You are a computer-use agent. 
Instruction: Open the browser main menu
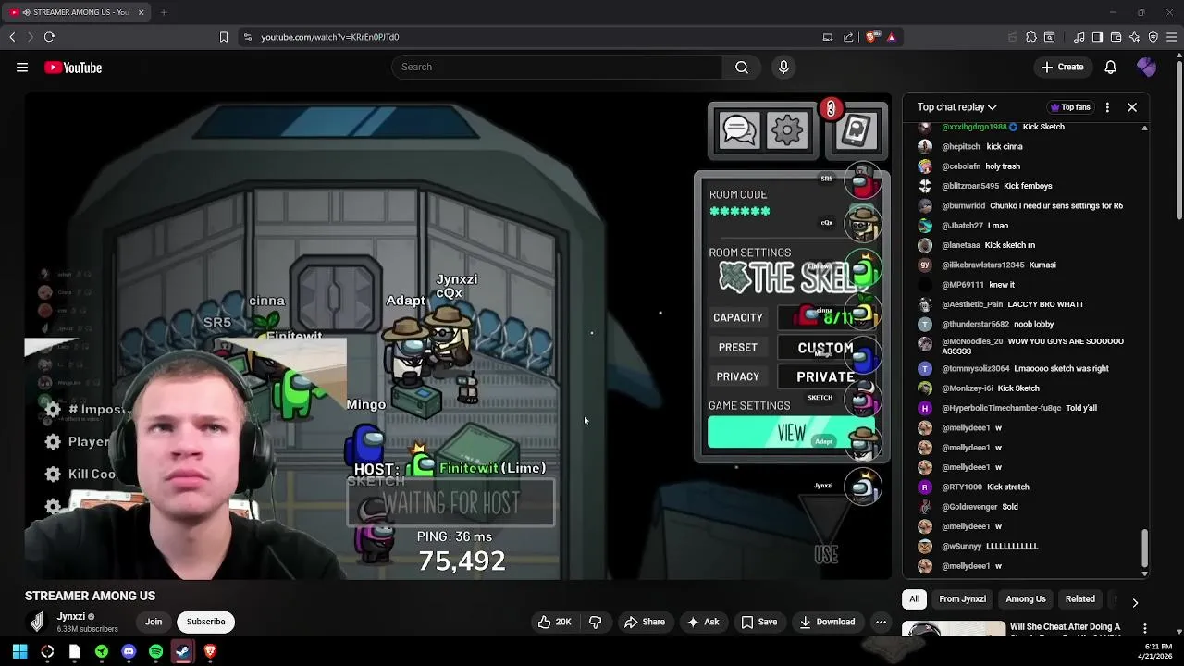1172,37
